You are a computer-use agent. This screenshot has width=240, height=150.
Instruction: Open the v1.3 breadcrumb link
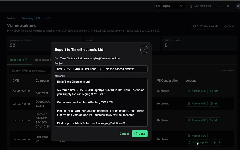[x=48, y=18]
